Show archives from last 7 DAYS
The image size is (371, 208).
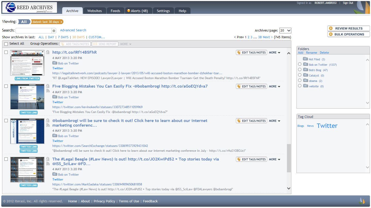[63, 37]
